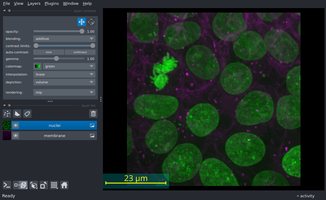Select the nuclei layer thumbnail

[7, 125]
